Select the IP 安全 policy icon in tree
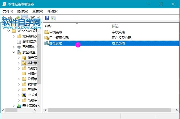The height and width of the screenshot is (119, 180). 24,95
